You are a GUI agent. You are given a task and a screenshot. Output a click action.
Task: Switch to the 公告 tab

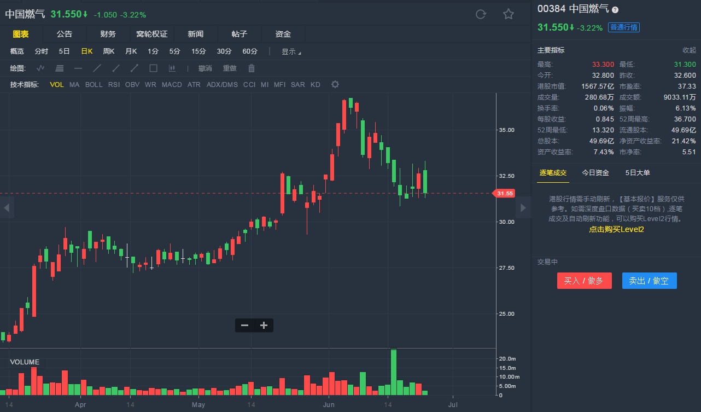[x=65, y=34]
